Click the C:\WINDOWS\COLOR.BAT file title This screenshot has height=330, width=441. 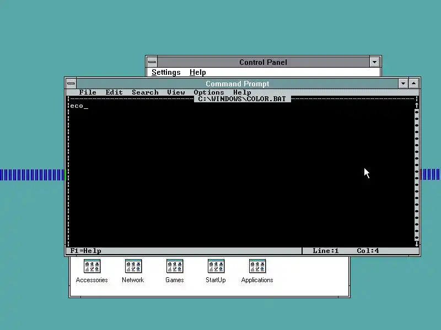[242, 99]
